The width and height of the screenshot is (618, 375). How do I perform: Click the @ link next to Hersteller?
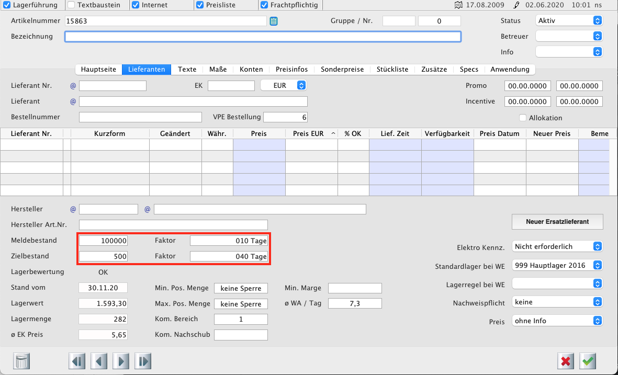[73, 209]
